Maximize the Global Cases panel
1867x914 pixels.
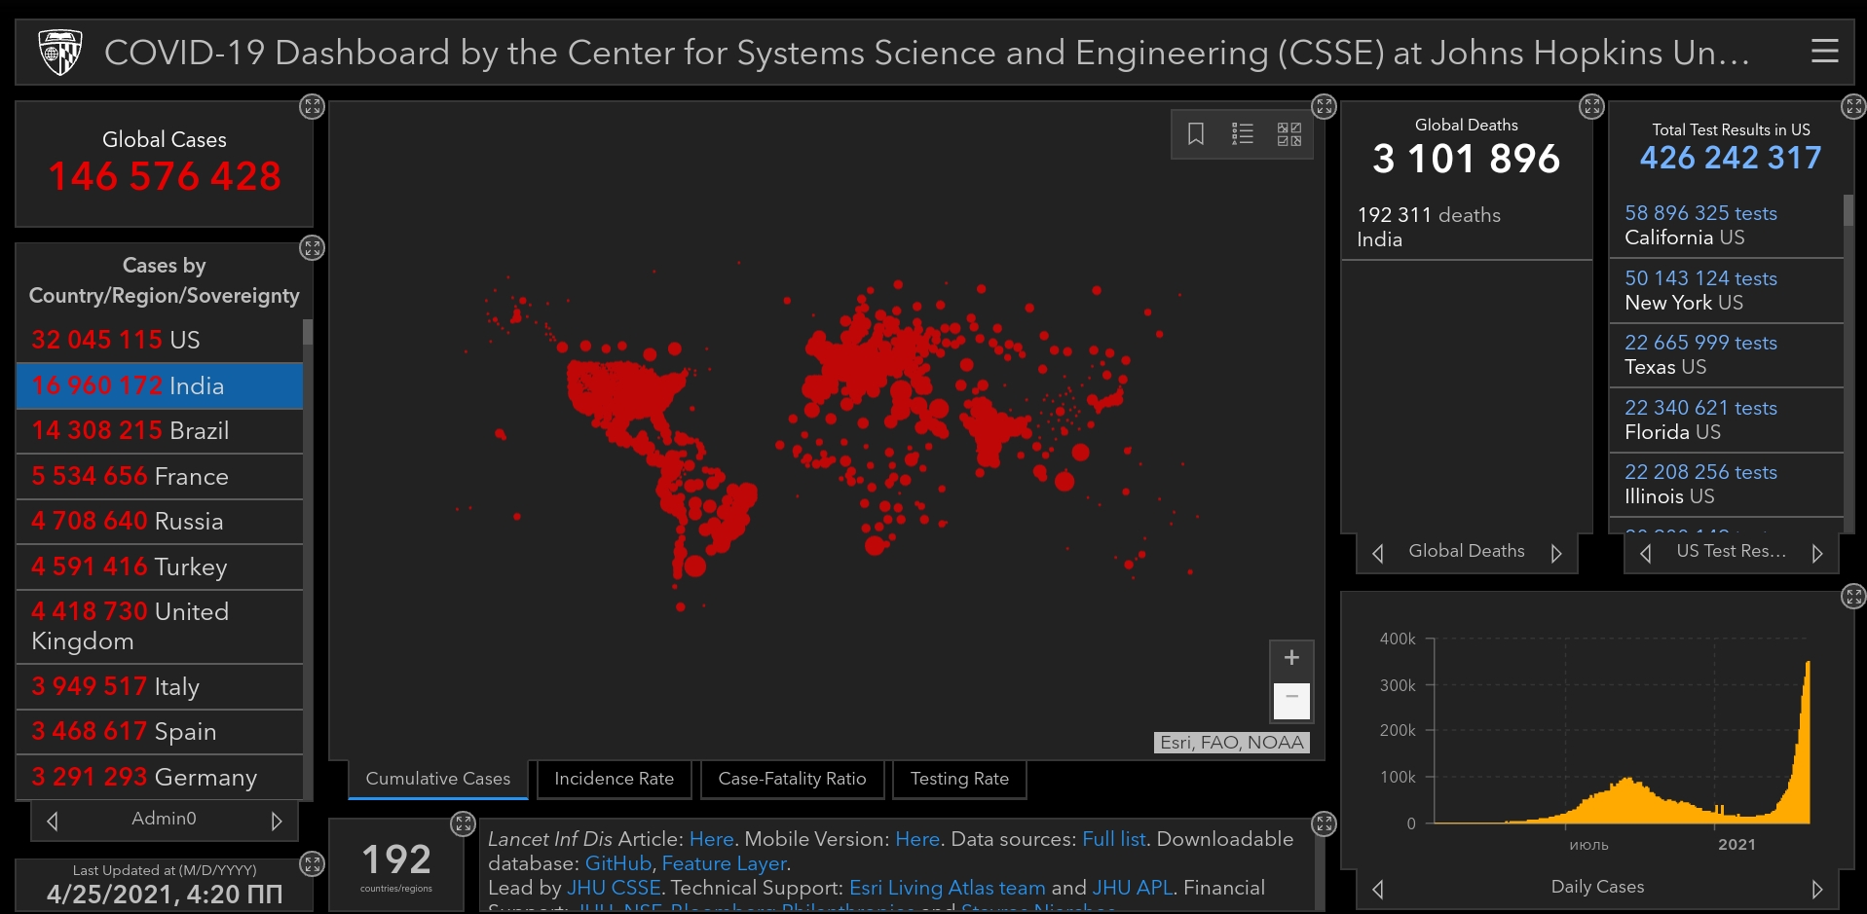pyautogui.click(x=312, y=106)
